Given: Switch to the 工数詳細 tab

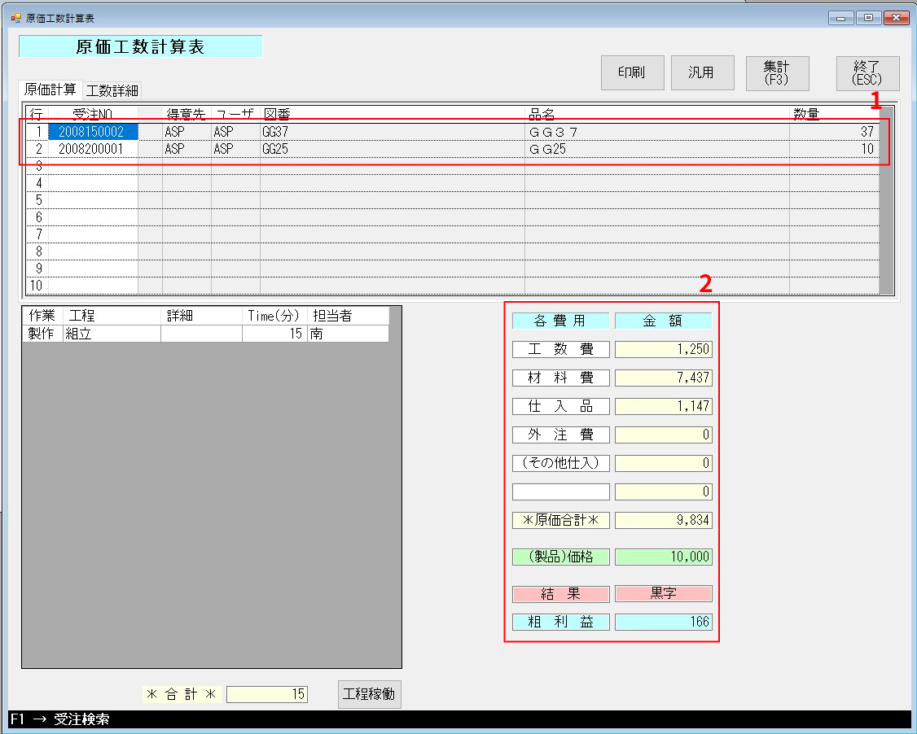Looking at the screenshot, I should pos(112,90).
